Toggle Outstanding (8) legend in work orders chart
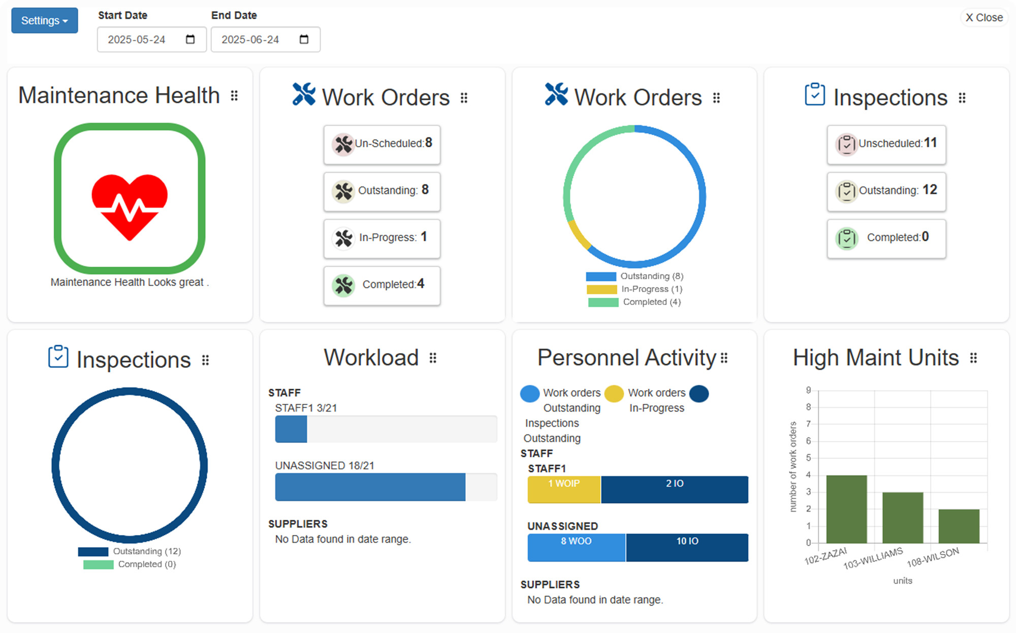 point(634,276)
